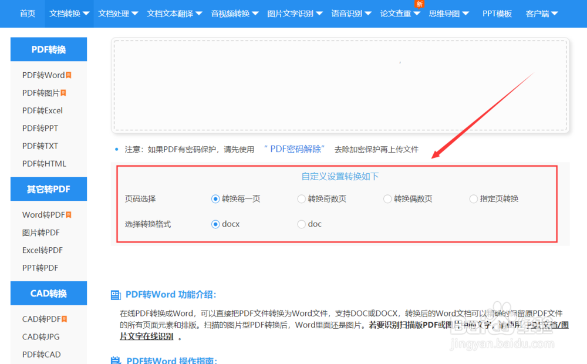The width and height of the screenshot is (587, 364).
Task: Click the hot badge beside PDF转Word
Action: (69, 75)
